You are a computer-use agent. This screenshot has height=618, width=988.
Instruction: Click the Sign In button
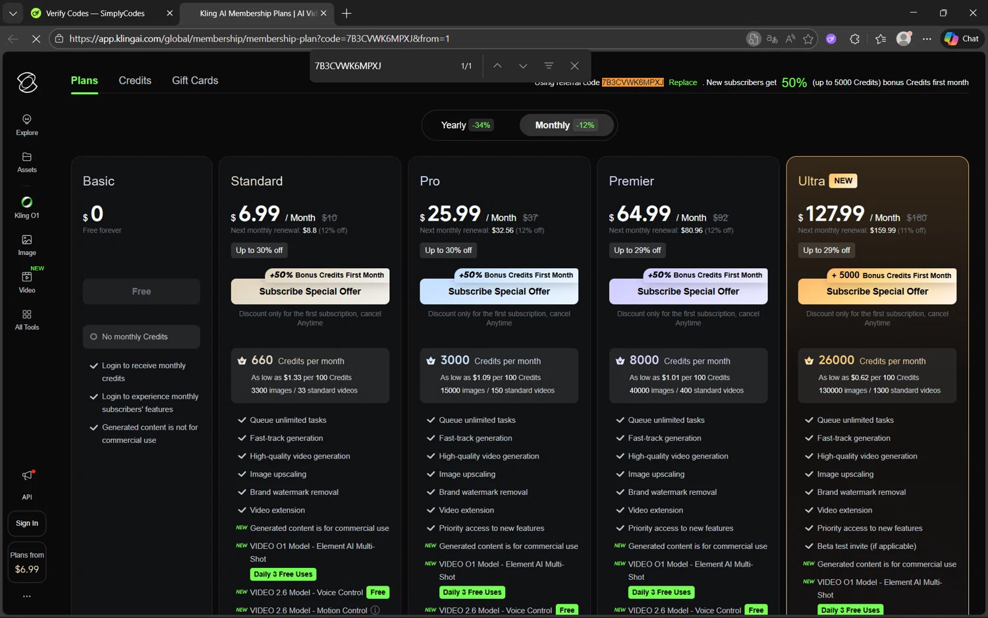[x=27, y=523]
